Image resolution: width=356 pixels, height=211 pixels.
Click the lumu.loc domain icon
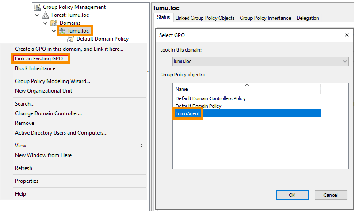point(62,31)
